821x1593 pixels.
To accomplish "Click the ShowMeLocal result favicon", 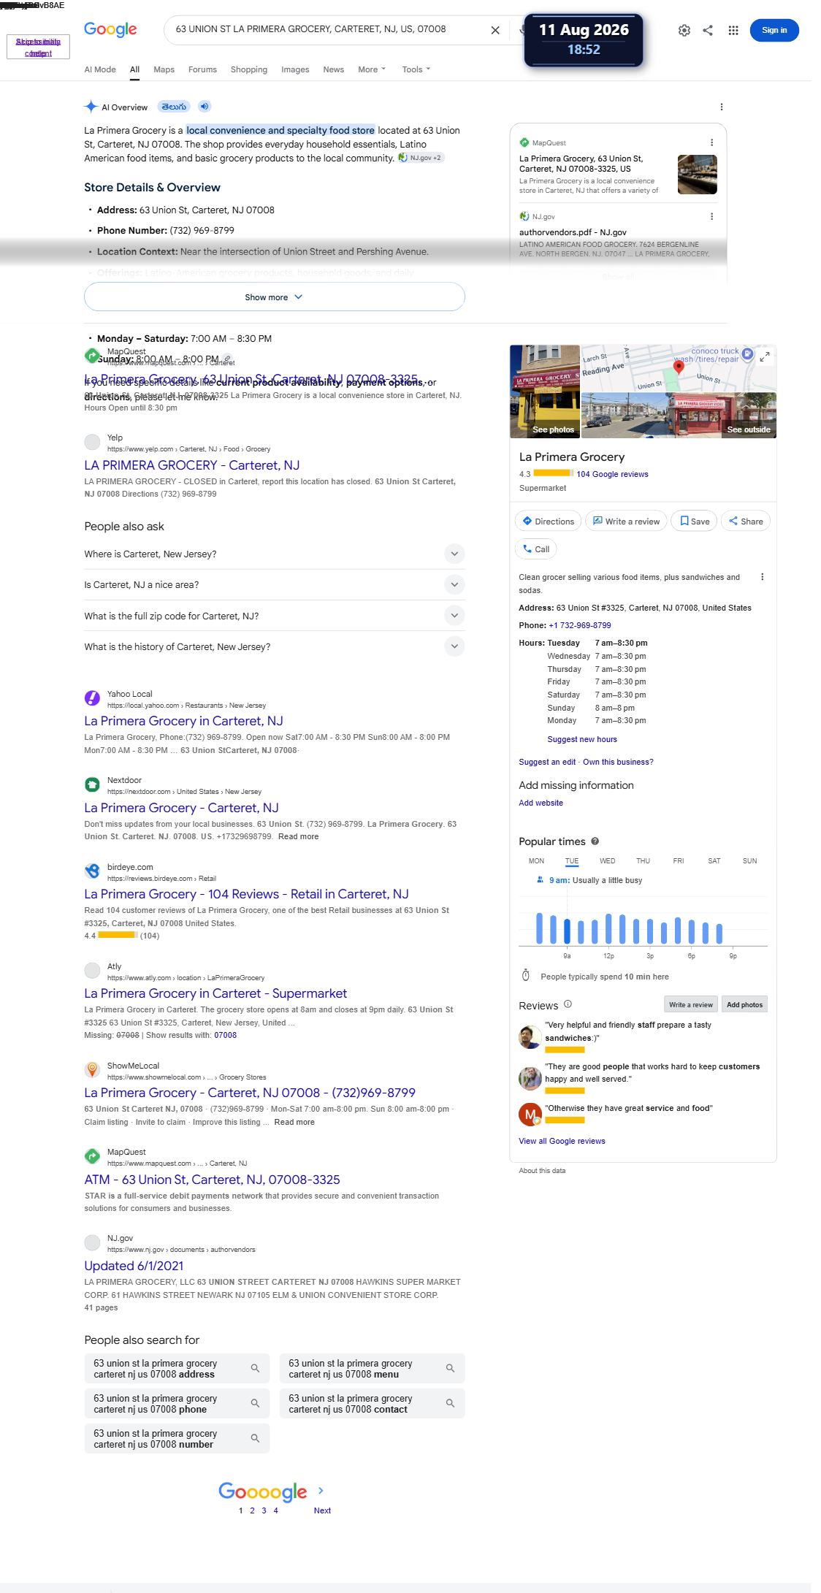I will point(92,1069).
